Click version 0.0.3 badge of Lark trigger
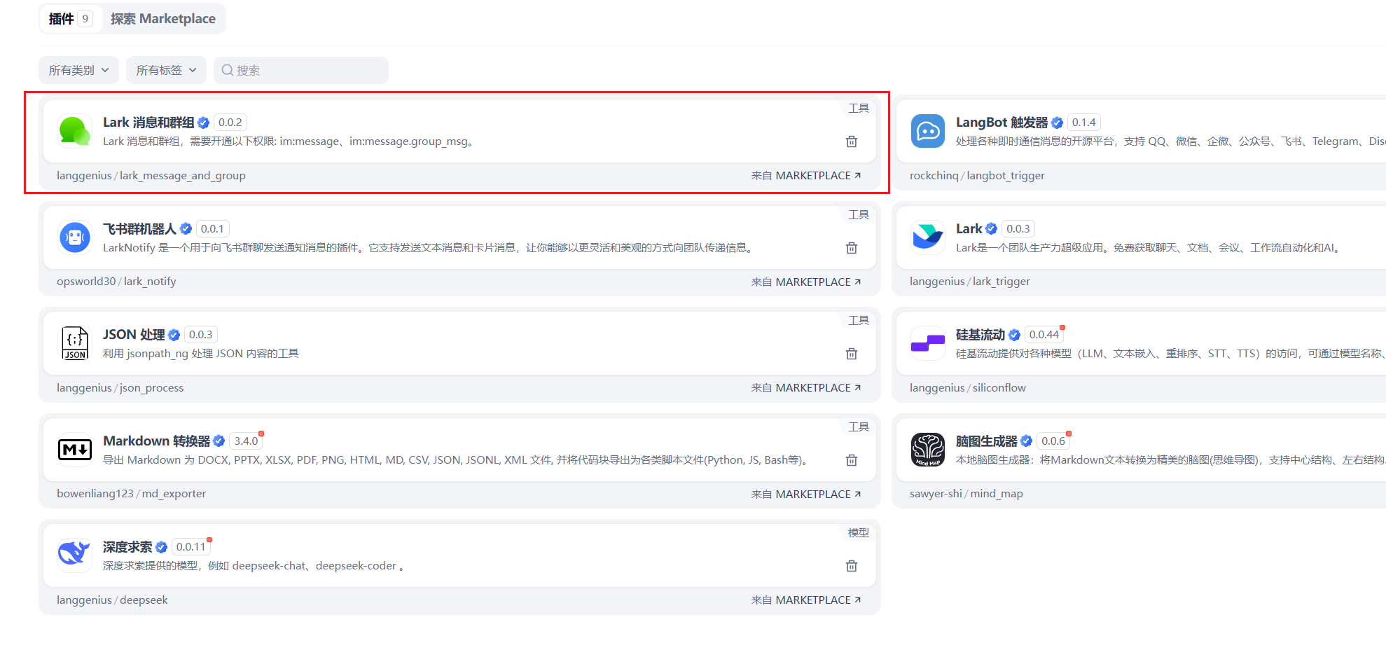 point(1018,229)
